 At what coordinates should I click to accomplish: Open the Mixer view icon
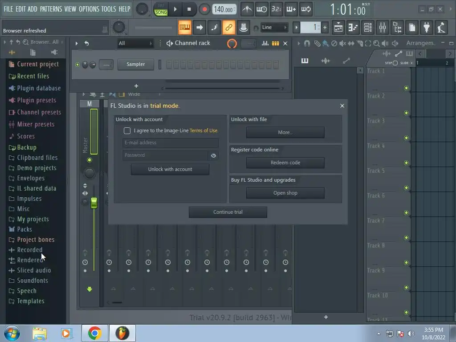tap(383, 27)
